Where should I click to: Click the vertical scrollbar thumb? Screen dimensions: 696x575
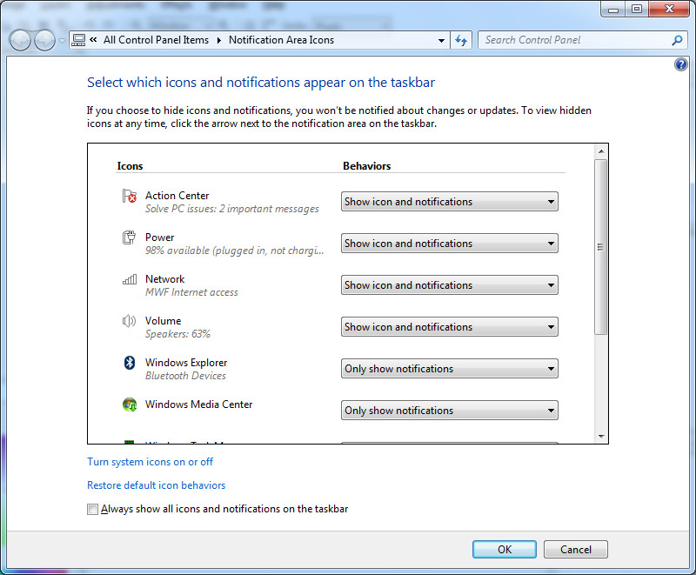[600, 247]
